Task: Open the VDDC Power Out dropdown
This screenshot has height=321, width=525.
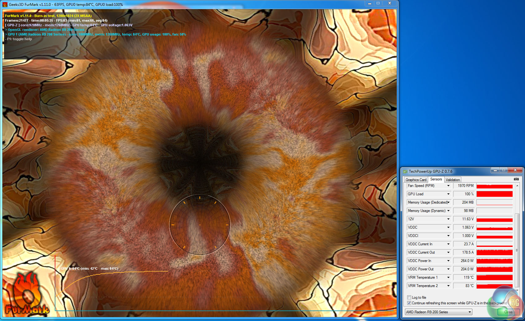Action: point(448,269)
